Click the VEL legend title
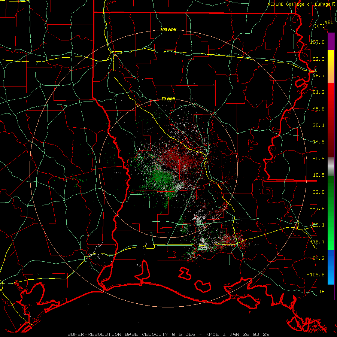 329,22
